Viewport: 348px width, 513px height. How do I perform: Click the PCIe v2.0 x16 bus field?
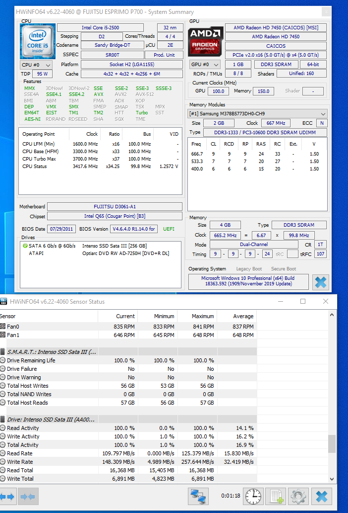(x=276, y=55)
